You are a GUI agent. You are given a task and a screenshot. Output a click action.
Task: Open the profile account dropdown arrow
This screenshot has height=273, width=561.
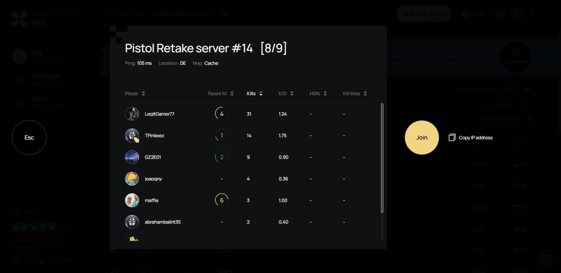pyautogui.click(x=532, y=14)
